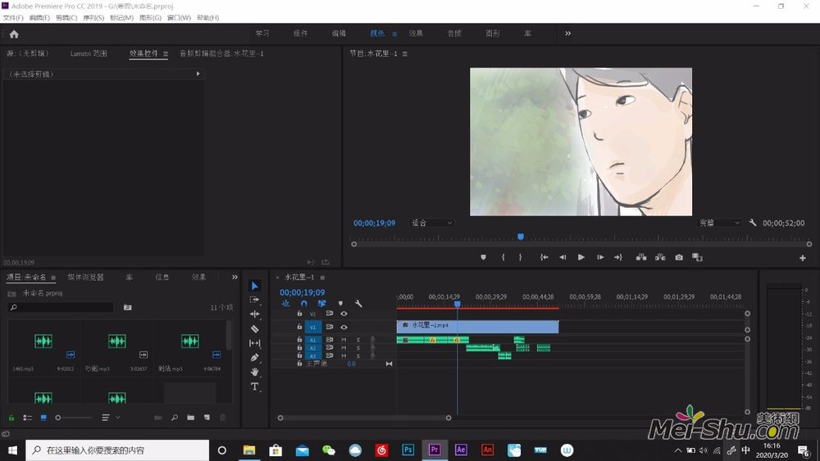The image size is (820, 461).
Task: Select the Type tool
Action: [x=255, y=386]
